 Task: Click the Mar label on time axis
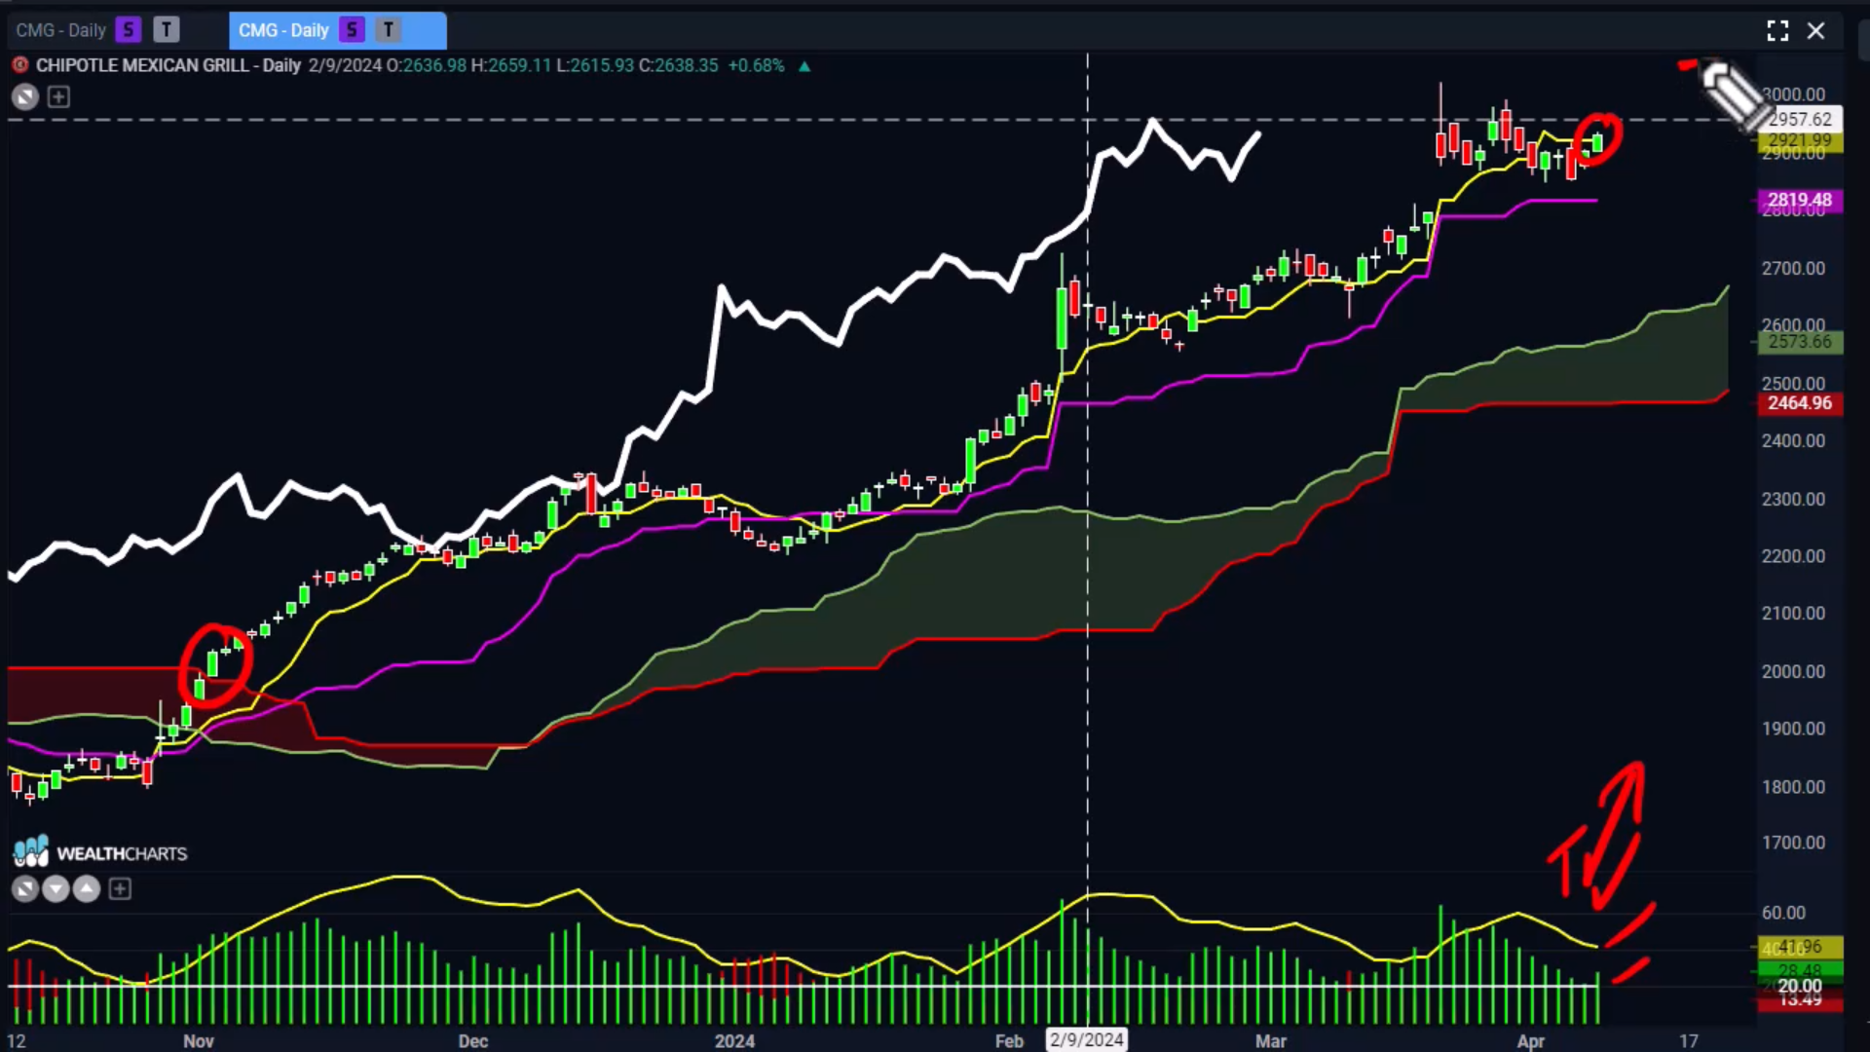(1271, 1041)
